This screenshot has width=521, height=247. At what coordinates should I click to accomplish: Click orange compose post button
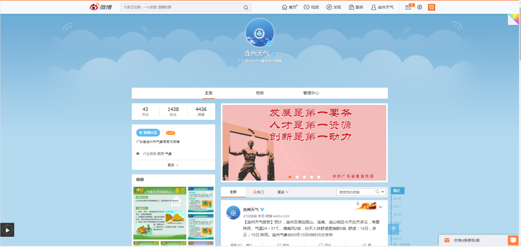[431, 7]
